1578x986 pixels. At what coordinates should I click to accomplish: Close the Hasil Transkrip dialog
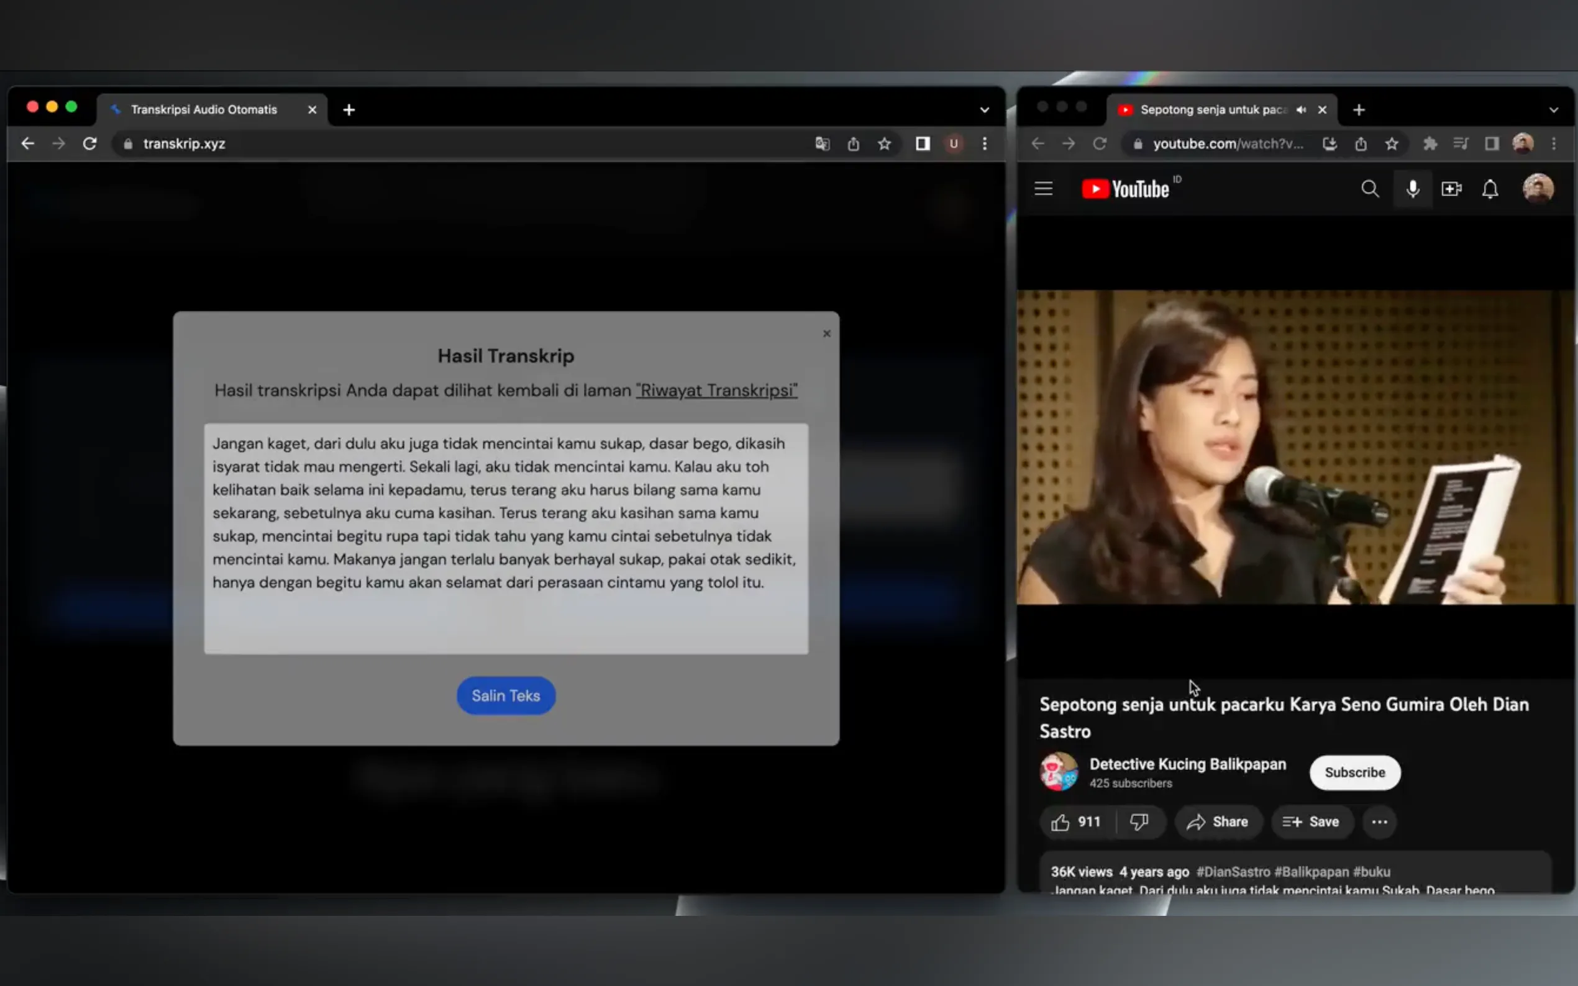pyautogui.click(x=826, y=334)
